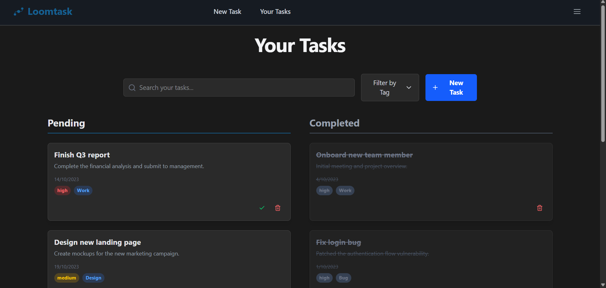Go to New Task in navigation bar

point(227,12)
